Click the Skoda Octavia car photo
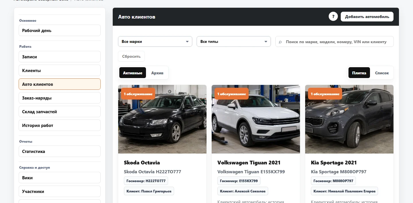Image resolution: width=413 pixels, height=203 pixels. 162,119
